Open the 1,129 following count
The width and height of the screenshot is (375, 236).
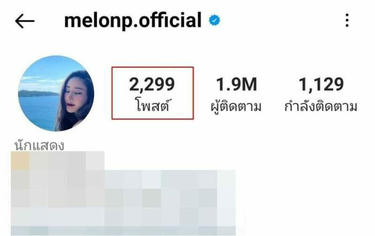(321, 85)
